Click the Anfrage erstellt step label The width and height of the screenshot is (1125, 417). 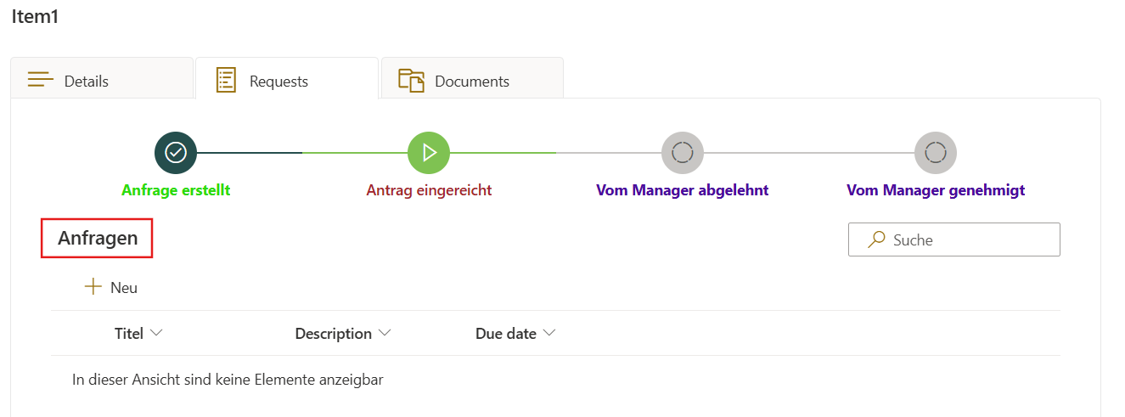click(x=176, y=190)
